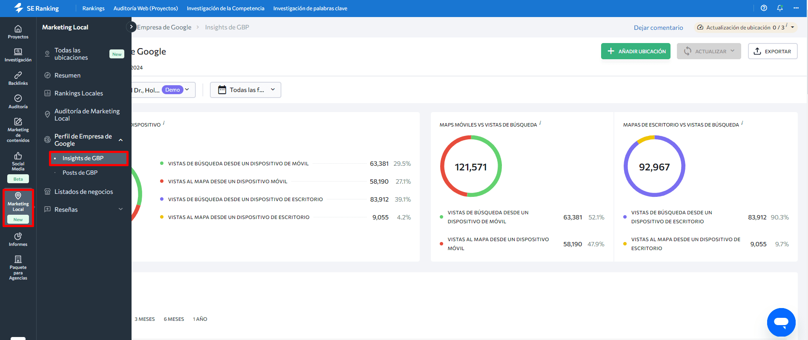Image resolution: width=808 pixels, height=340 pixels.
Task: Open Investigación de palabras clave top nav
Action: 310,8
